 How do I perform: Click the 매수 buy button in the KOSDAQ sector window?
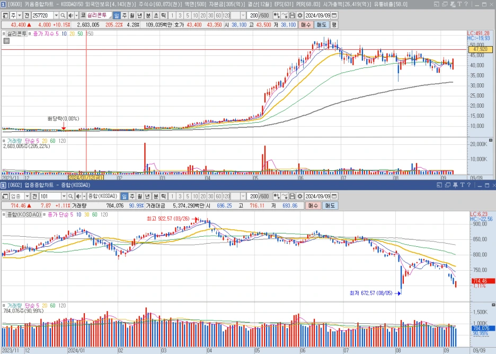313,206
